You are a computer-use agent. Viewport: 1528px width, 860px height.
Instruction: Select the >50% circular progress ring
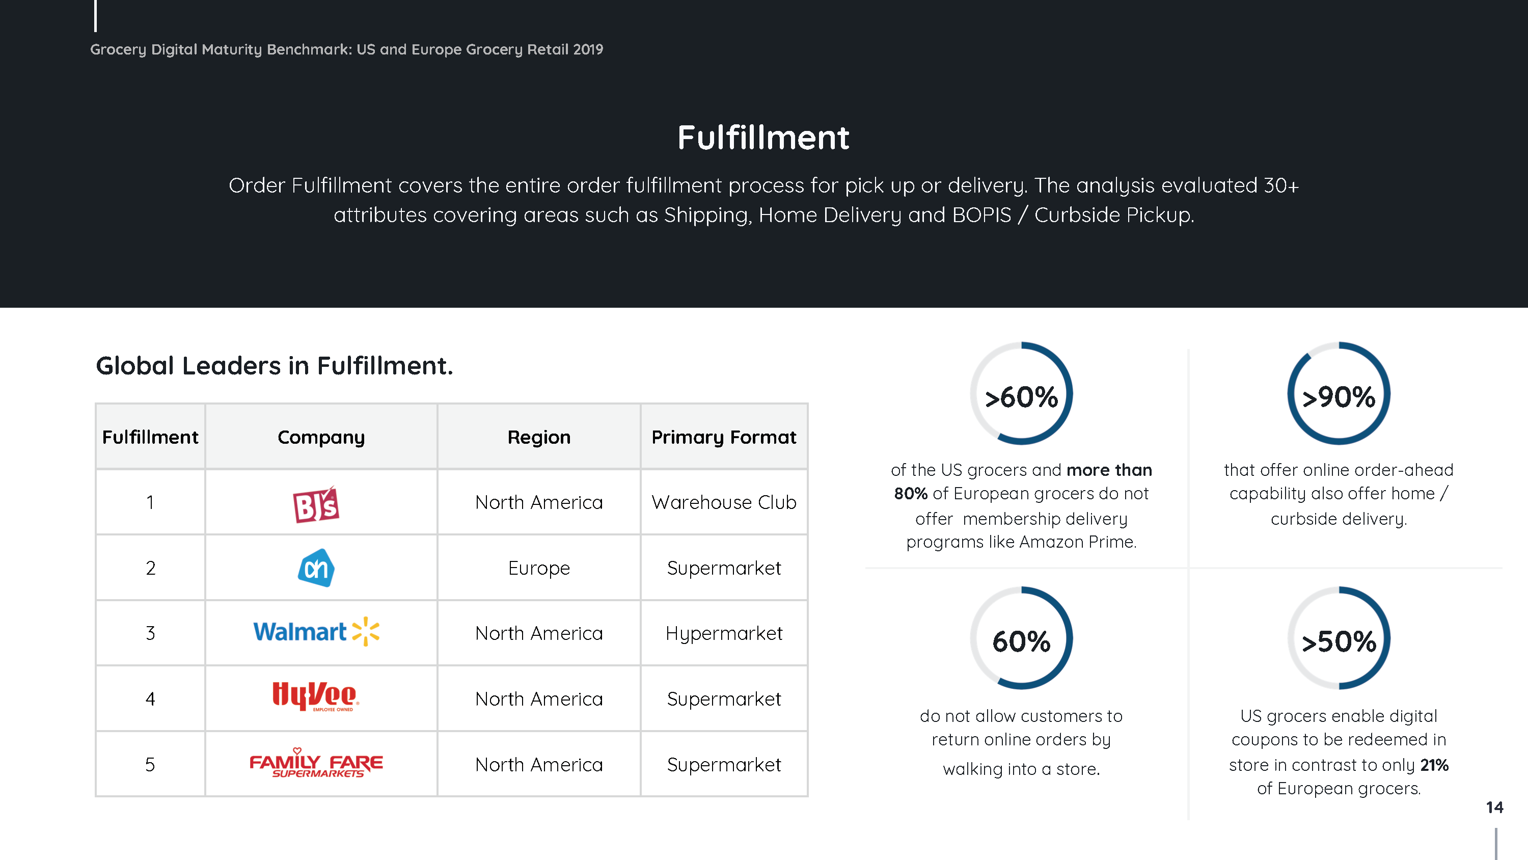coord(1338,638)
